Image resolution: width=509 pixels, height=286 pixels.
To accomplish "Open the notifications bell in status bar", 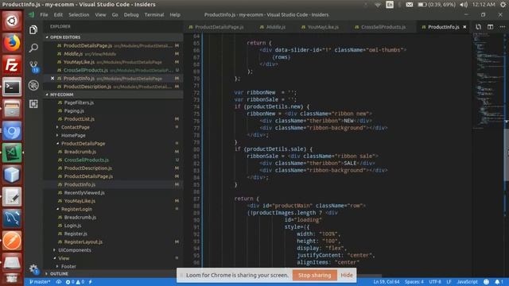I will pos(499,282).
